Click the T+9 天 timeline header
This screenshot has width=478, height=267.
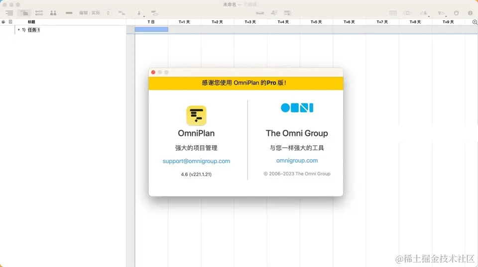click(448, 22)
